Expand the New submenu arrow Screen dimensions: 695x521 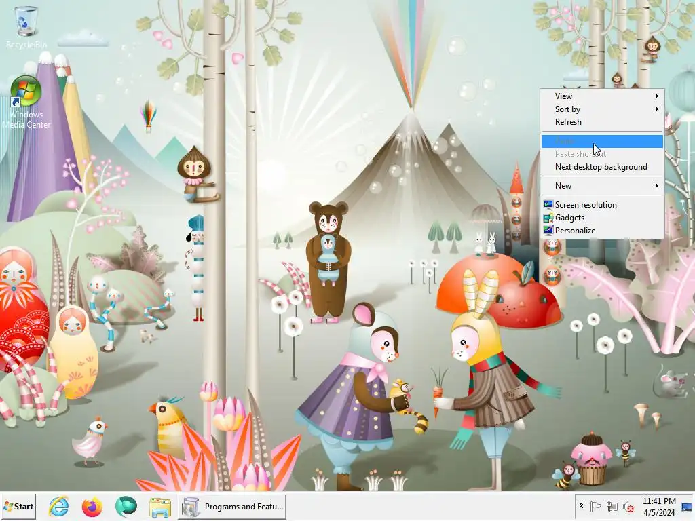pyautogui.click(x=657, y=186)
